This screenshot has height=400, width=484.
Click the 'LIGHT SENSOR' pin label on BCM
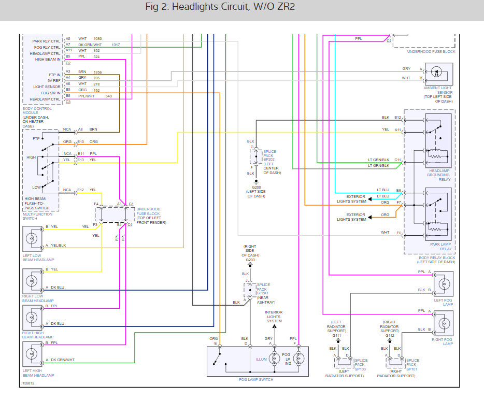(47, 87)
